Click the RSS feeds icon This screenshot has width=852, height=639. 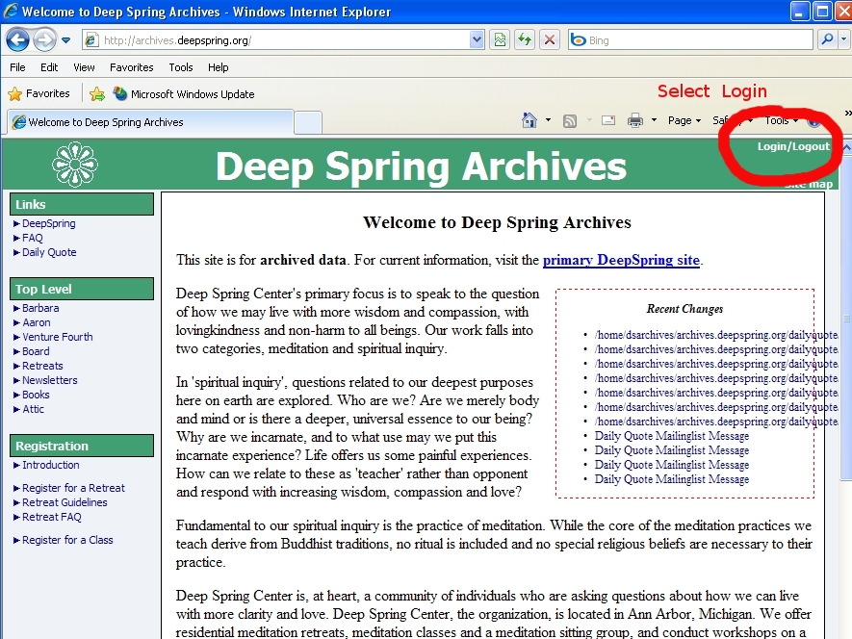click(x=570, y=120)
